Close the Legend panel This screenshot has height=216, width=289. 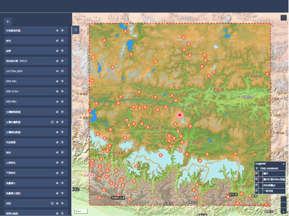[284, 164]
